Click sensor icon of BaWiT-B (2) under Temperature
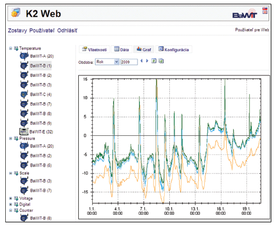The width and height of the screenshot is (276, 227). click(24, 75)
